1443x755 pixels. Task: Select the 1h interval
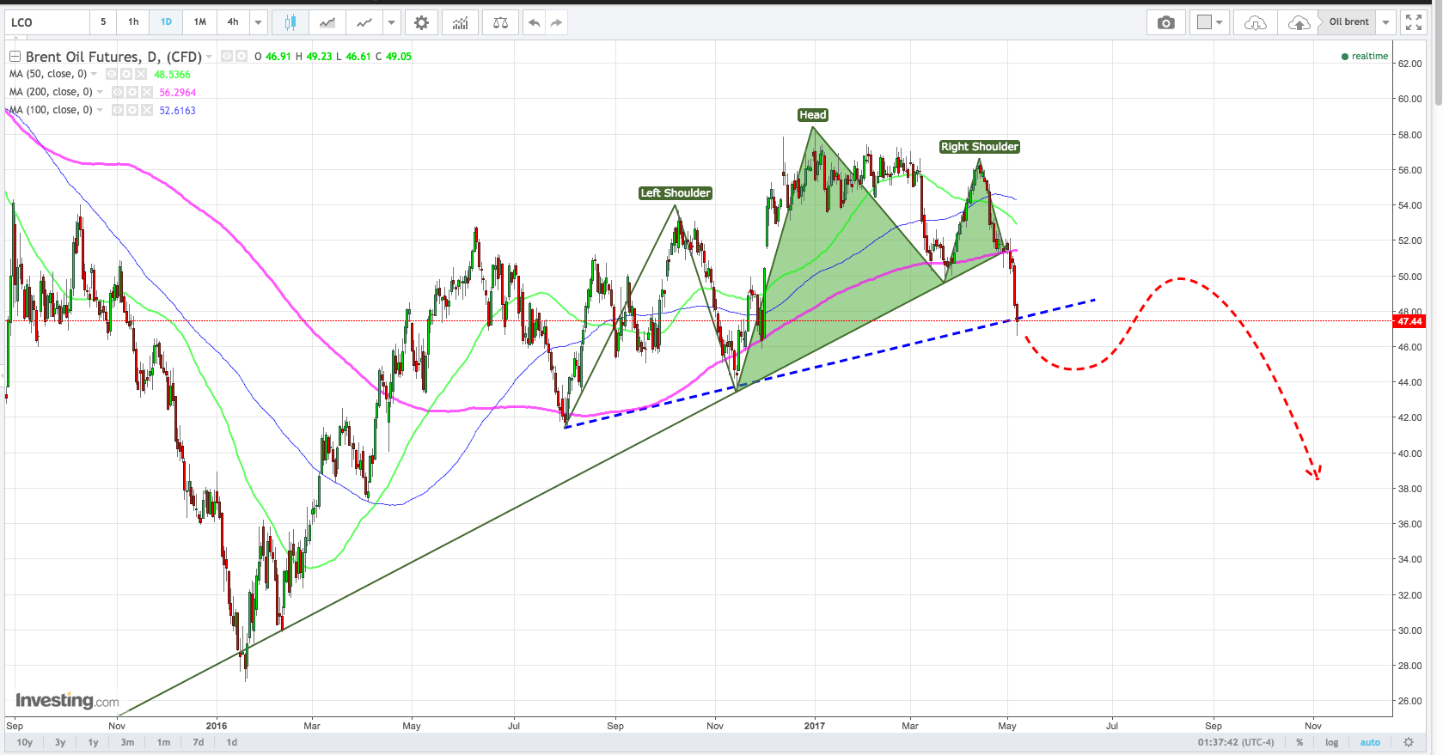pos(133,22)
